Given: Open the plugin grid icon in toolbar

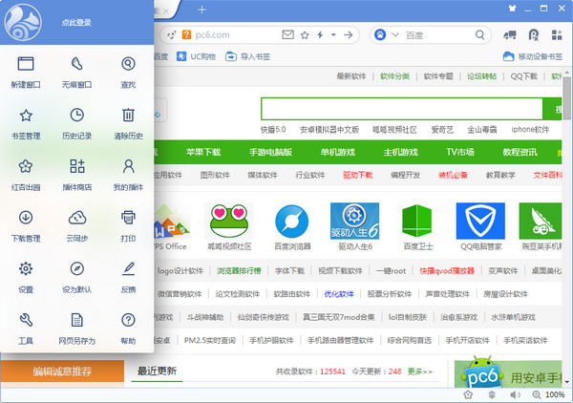Looking at the screenshot, I should (x=557, y=34).
